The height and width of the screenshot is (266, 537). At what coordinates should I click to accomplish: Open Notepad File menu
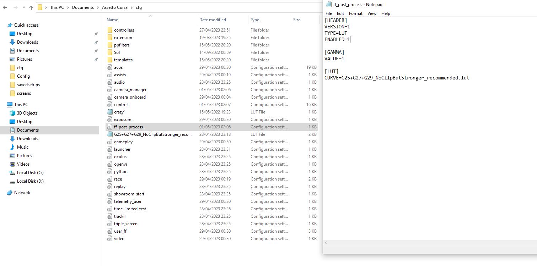click(x=329, y=13)
